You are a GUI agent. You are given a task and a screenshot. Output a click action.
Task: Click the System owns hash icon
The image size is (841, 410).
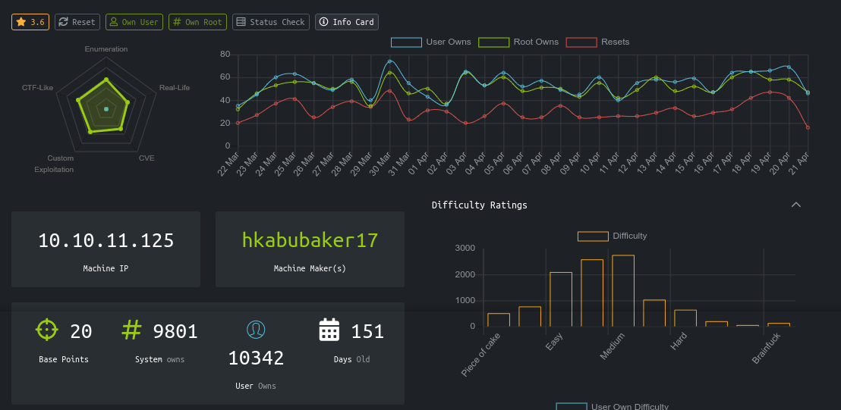click(132, 330)
